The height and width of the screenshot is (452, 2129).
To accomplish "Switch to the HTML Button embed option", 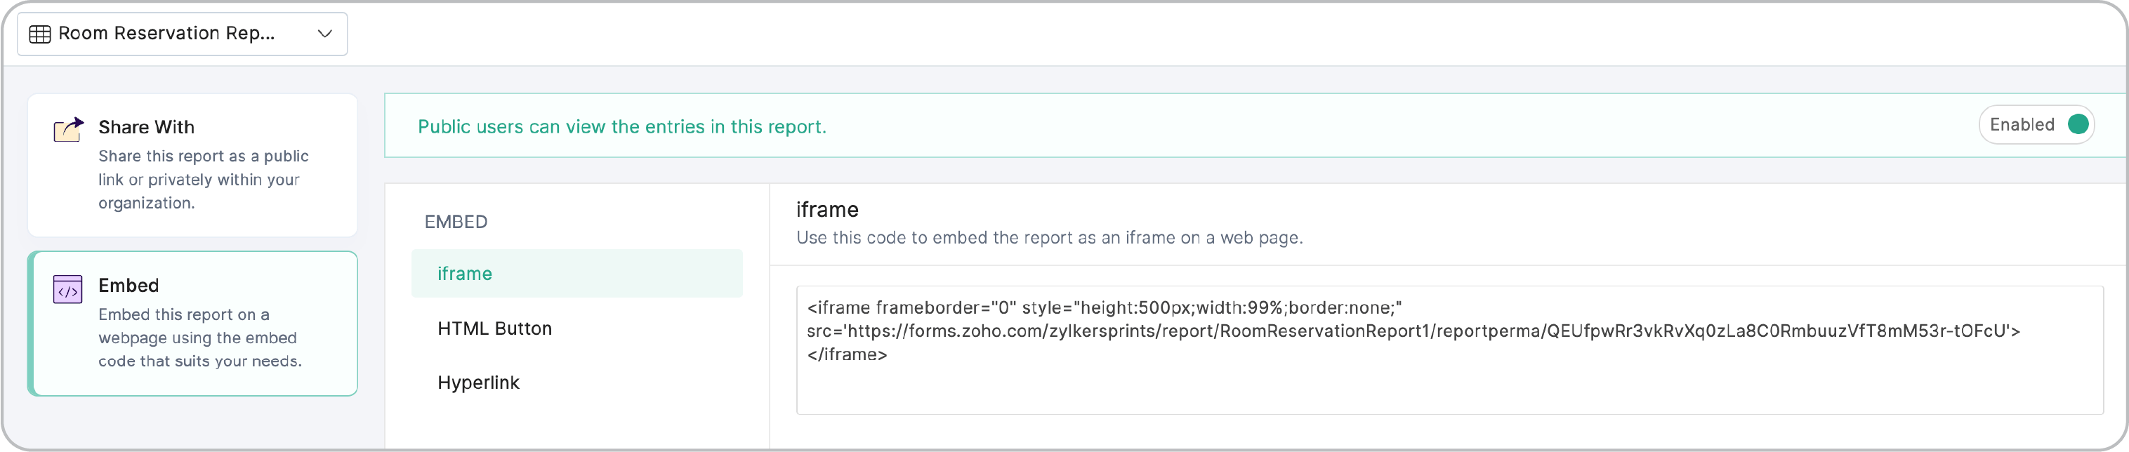I will tap(494, 328).
